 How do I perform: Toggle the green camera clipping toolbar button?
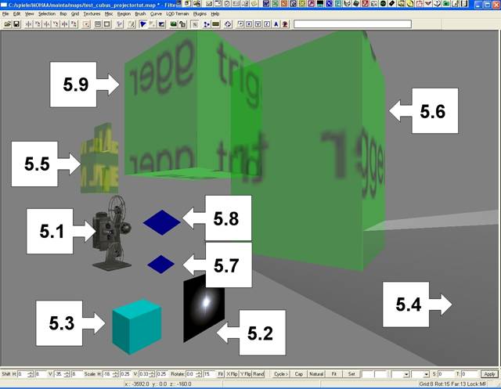click(x=174, y=24)
